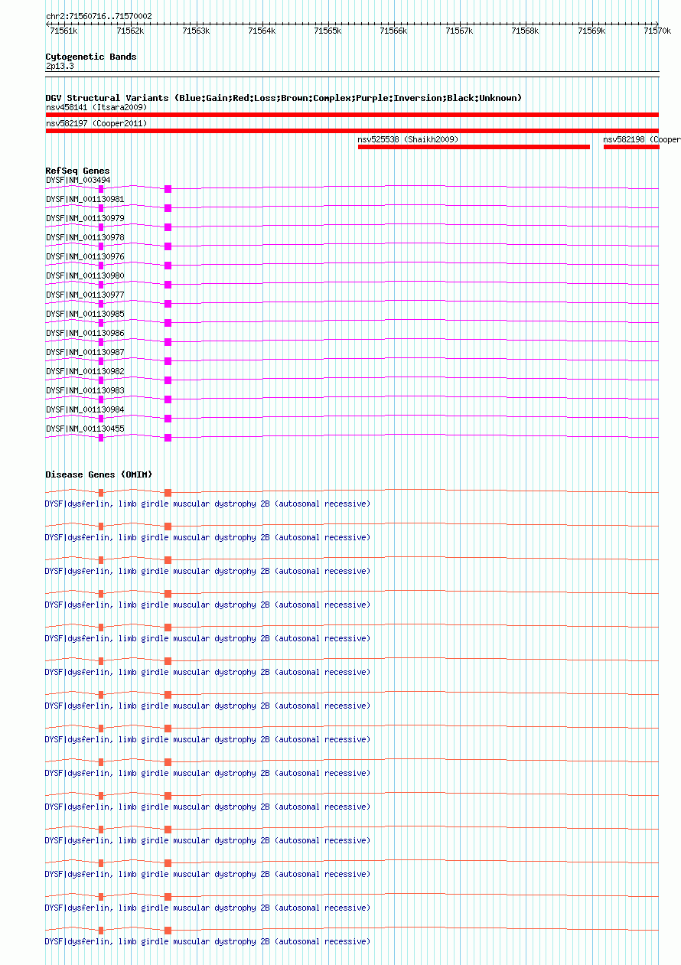681x965 pixels.
Task: Open transcript DYSF|NM_001130987
Action: [x=85, y=352]
